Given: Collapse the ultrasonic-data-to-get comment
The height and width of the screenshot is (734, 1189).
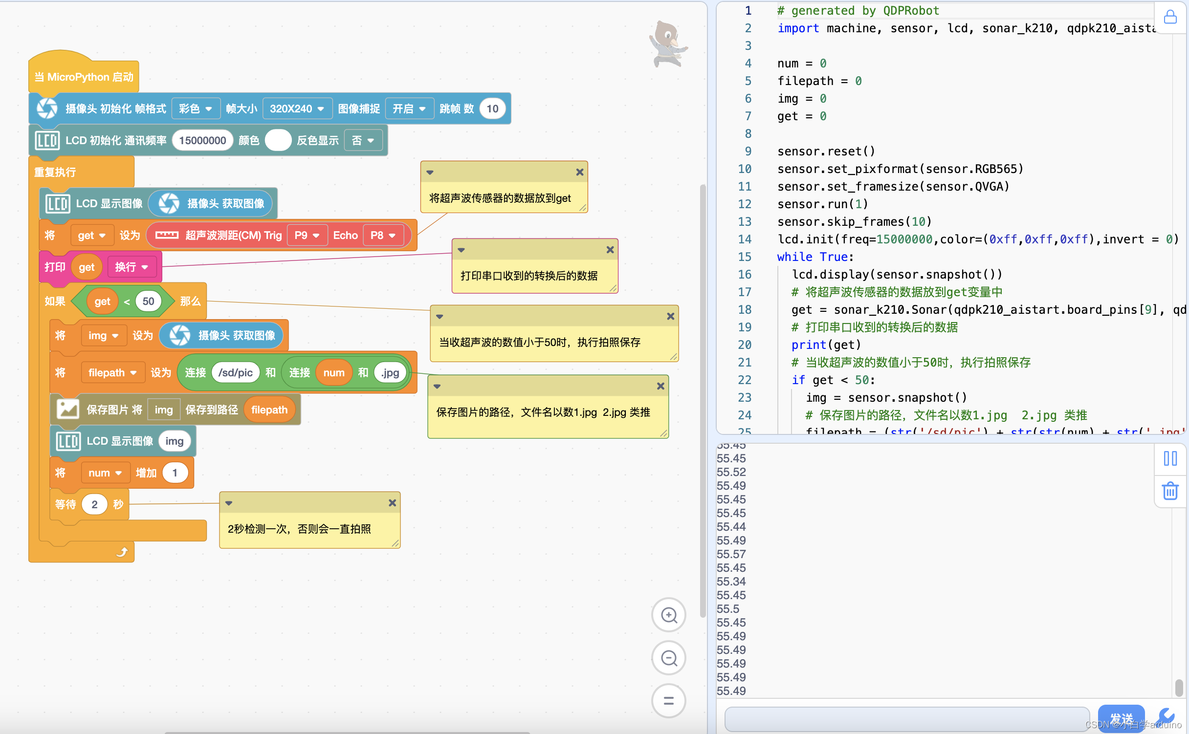Looking at the screenshot, I should 430,172.
